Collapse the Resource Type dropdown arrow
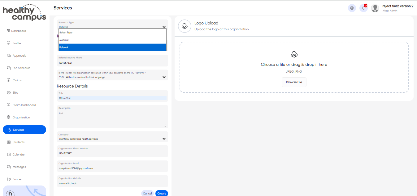This screenshot has width=417, height=196. click(x=164, y=27)
